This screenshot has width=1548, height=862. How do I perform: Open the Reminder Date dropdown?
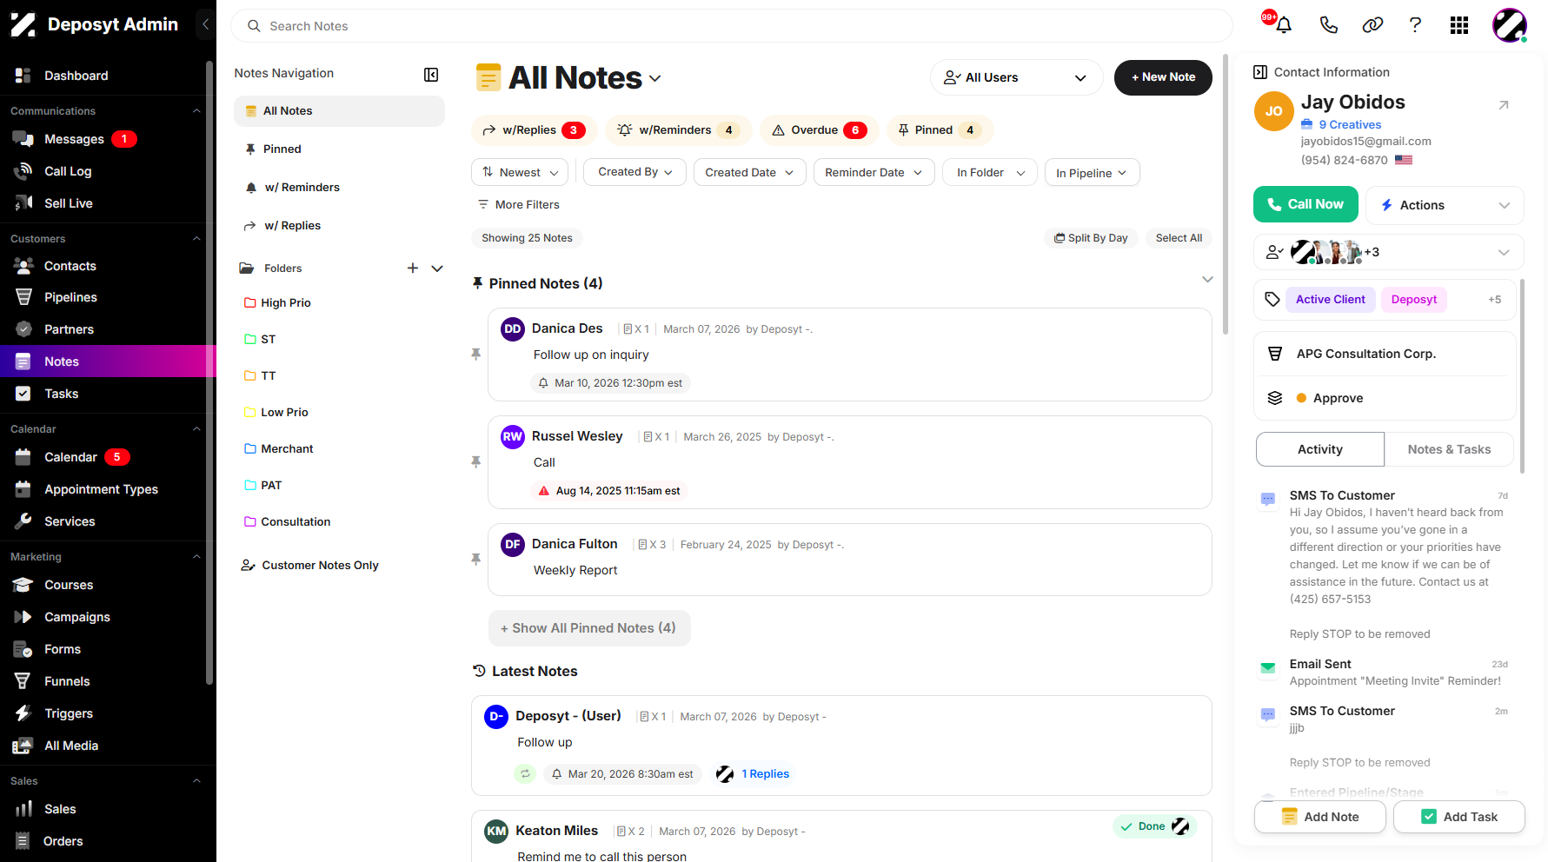pos(874,172)
